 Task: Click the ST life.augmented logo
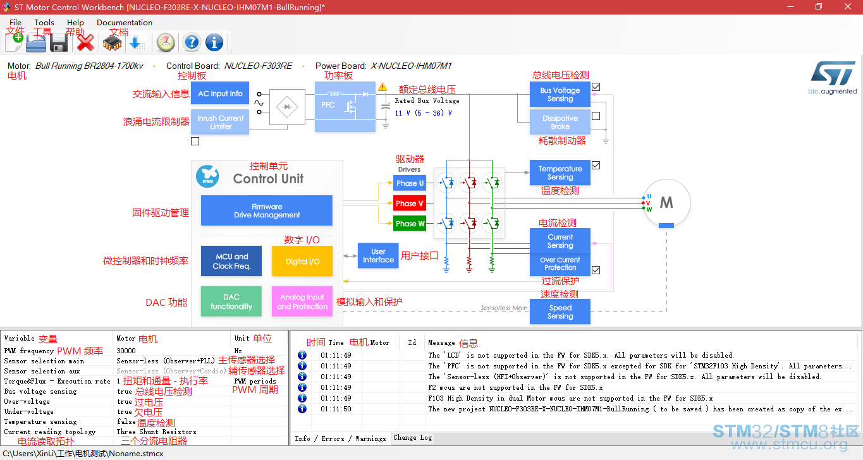pyautogui.click(x=832, y=78)
